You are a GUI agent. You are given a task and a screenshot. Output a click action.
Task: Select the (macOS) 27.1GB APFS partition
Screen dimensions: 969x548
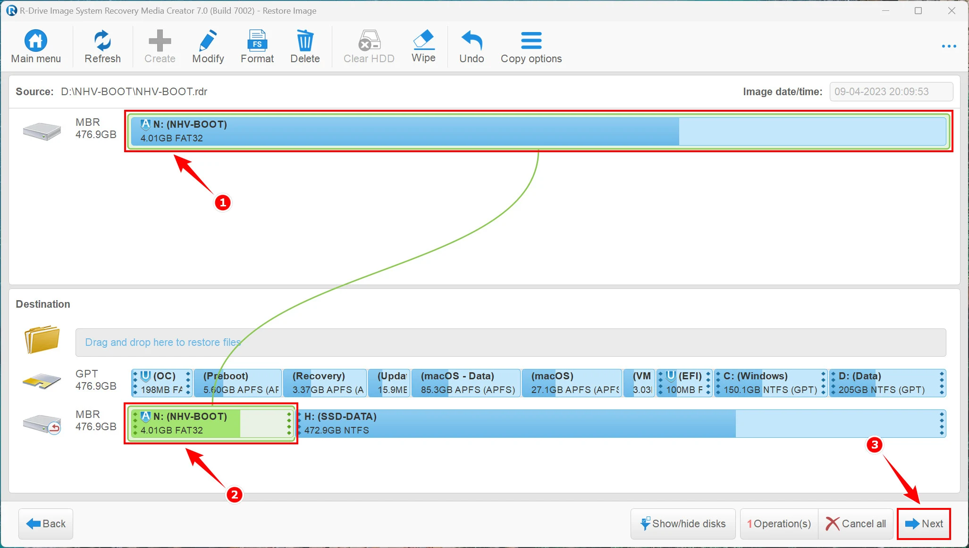click(572, 383)
